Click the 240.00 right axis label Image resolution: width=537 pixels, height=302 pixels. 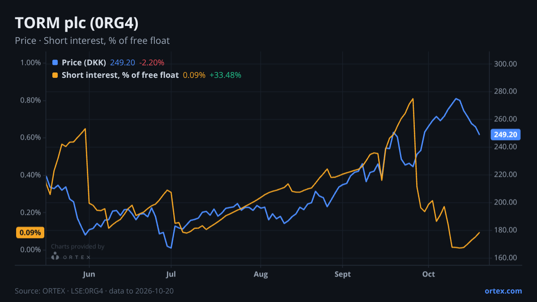(506, 147)
